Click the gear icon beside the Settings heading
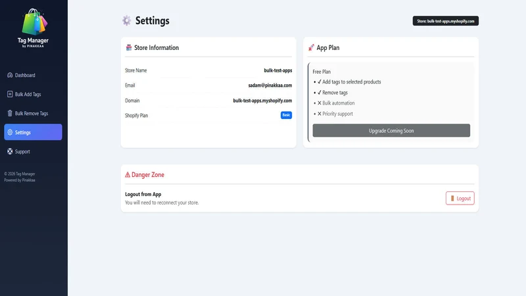 (x=126, y=20)
